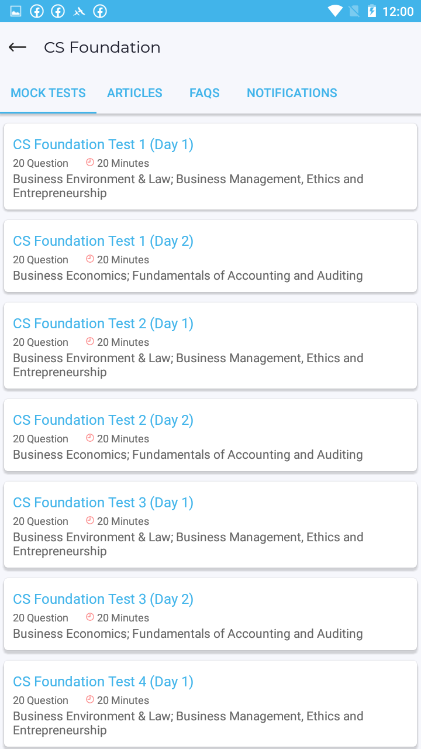This screenshot has width=421, height=749.
Task: Switch to the FAQs tab
Action: (205, 93)
